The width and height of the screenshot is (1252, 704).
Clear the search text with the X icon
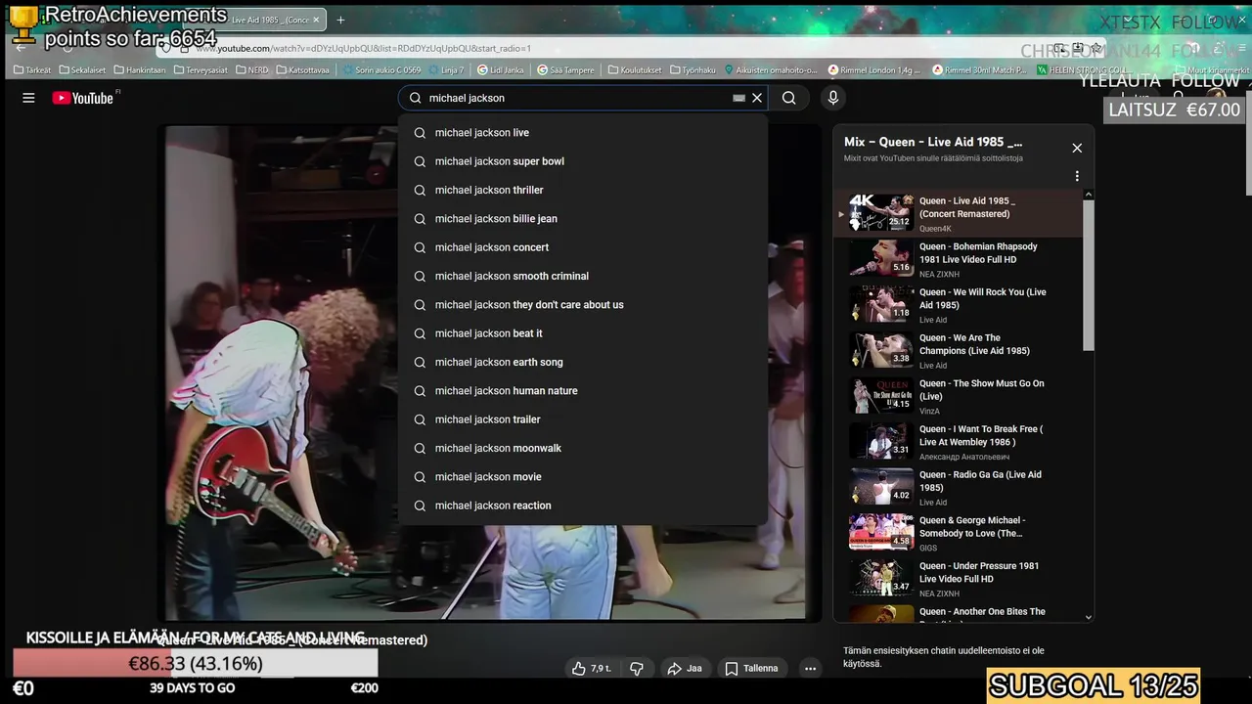pyautogui.click(x=757, y=98)
